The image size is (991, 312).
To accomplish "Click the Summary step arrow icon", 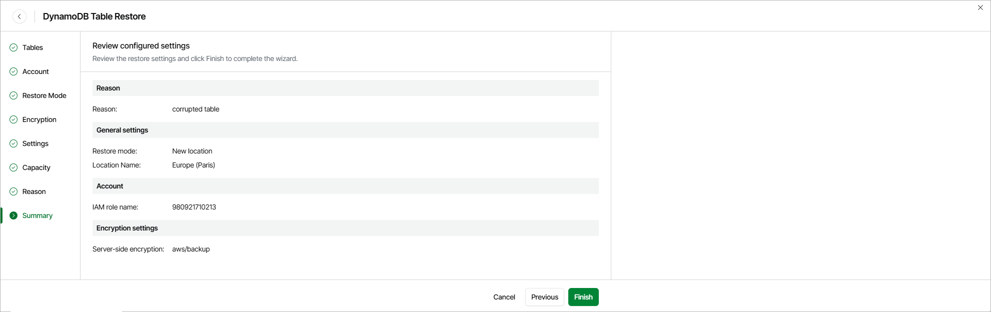I will [14, 215].
